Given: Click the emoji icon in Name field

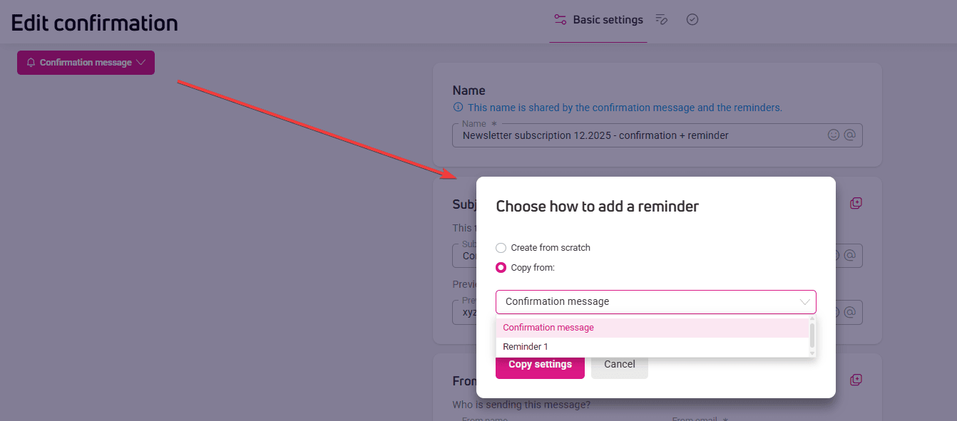Looking at the screenshot, I should pos(833,135).
